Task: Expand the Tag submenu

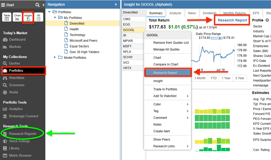Action: (167, 111)
